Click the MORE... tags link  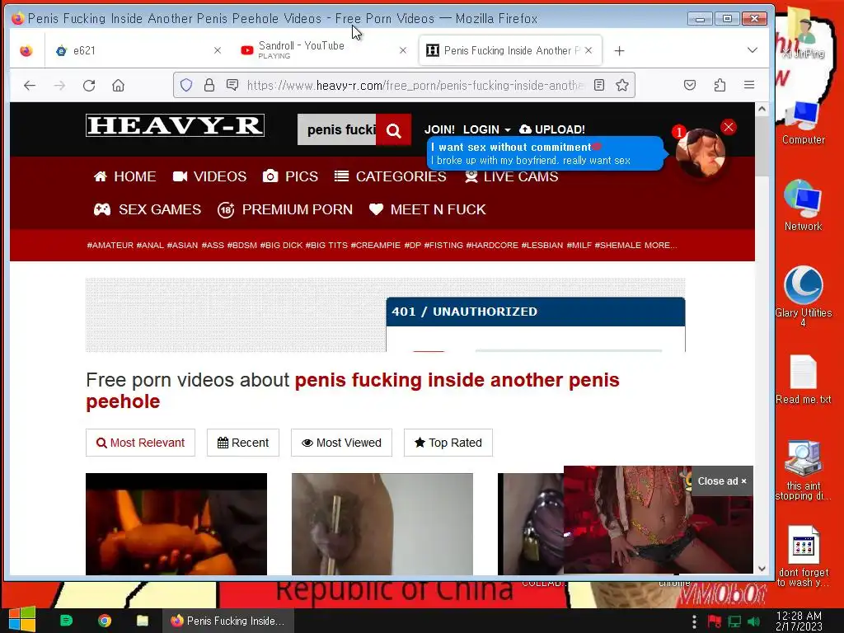click(660, 245)
